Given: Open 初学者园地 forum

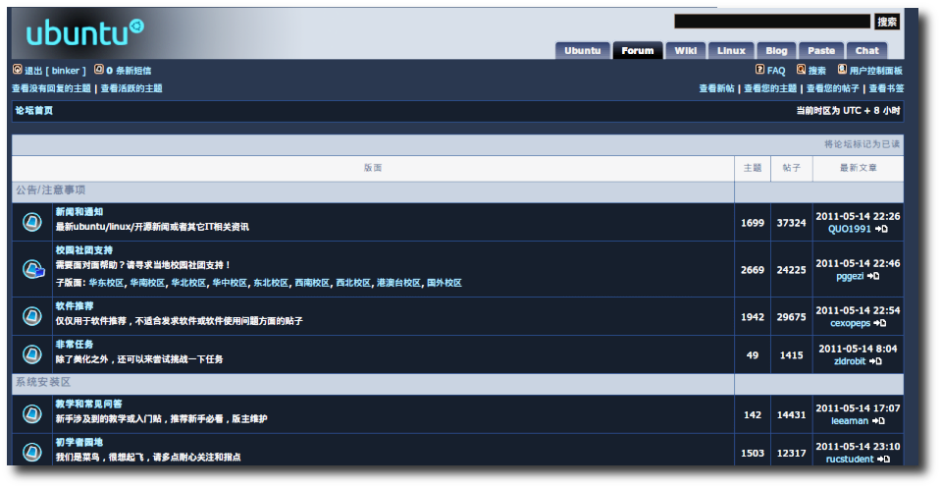Looking at the screenshot, I should click(79, 443).
